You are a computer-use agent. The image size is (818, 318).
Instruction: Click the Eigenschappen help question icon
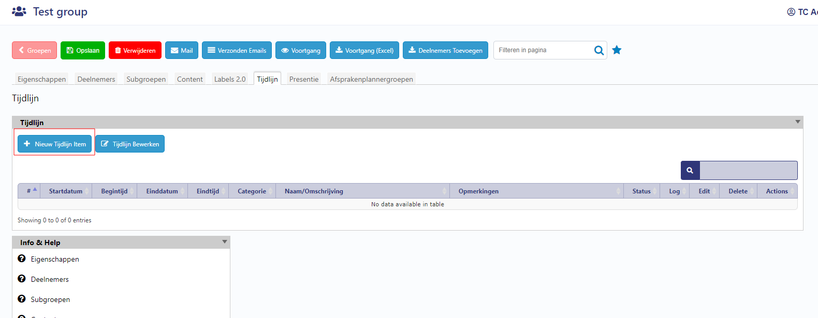tap(22, 259)
